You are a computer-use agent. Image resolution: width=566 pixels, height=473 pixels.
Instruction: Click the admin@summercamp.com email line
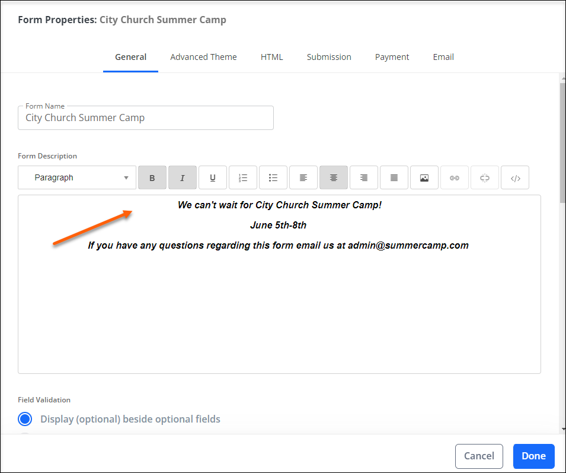(x=279, y=245)
